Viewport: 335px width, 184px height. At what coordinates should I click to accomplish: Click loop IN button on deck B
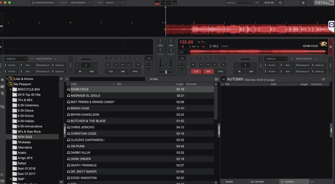pos(239,71)
